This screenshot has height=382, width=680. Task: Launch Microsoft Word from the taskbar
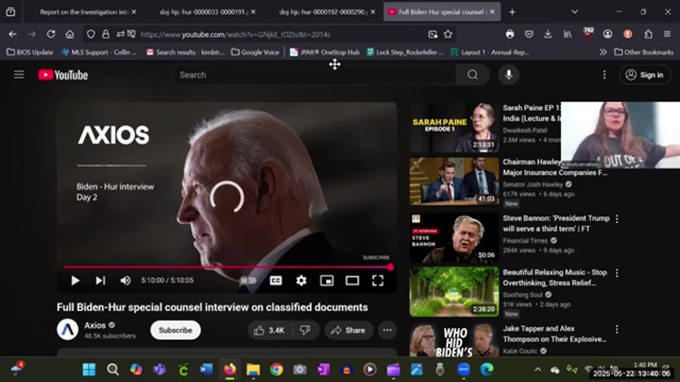(x=206, y=369)
